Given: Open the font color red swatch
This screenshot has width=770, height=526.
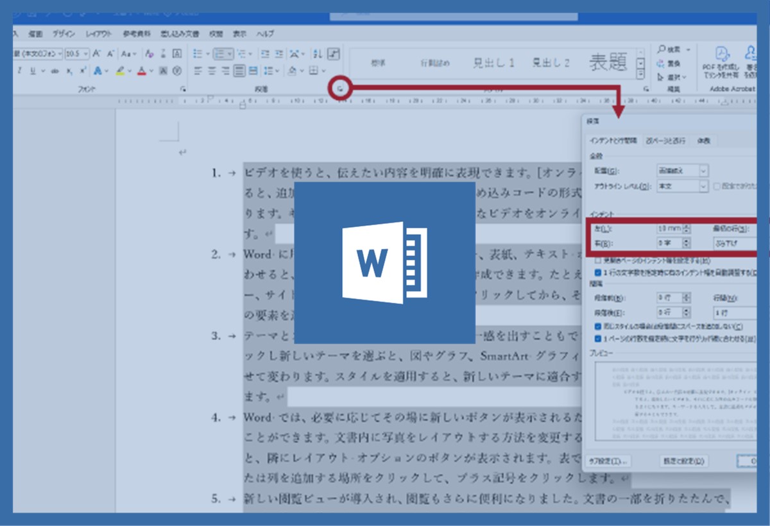Looking at the screenshot, I should [142, 71].
